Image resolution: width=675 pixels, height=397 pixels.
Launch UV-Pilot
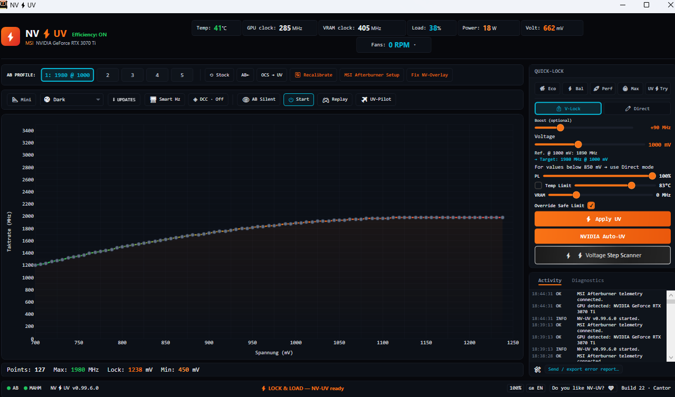coord(375,100)
